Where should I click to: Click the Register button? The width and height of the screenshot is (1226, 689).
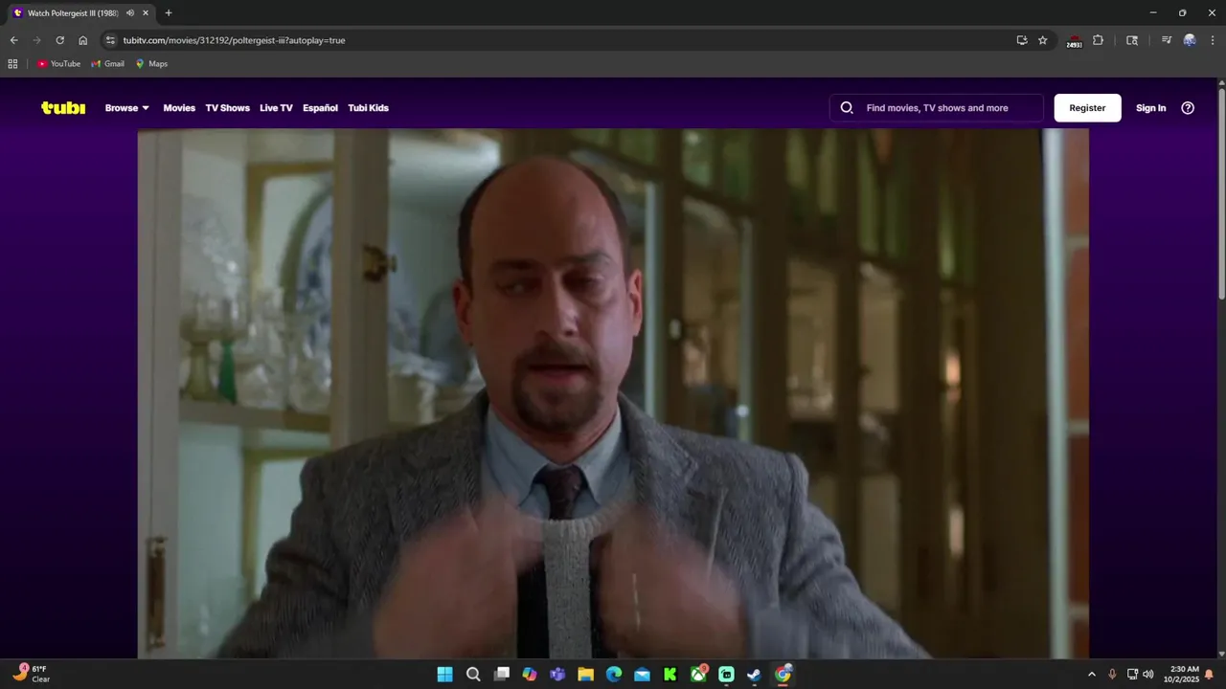1087,108
